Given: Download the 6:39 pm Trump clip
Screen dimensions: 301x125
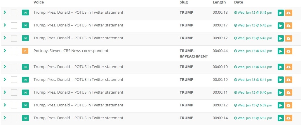Looking at the screenshot, I should pos(288,105).
